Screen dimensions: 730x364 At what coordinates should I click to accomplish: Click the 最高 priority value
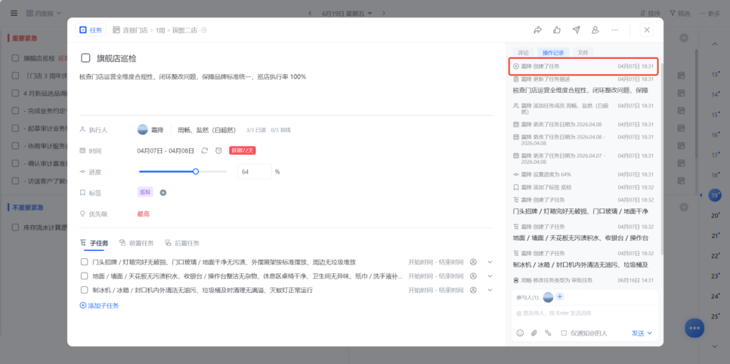click(x=143, y=214)
